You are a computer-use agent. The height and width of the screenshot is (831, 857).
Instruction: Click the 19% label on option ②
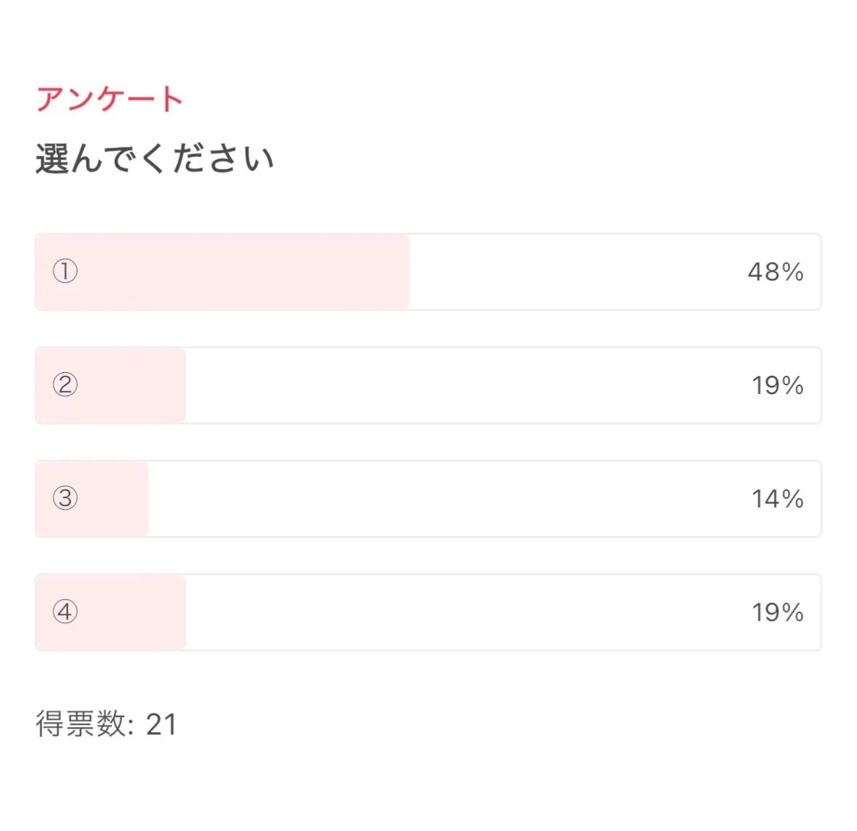(x=777, y=385)
